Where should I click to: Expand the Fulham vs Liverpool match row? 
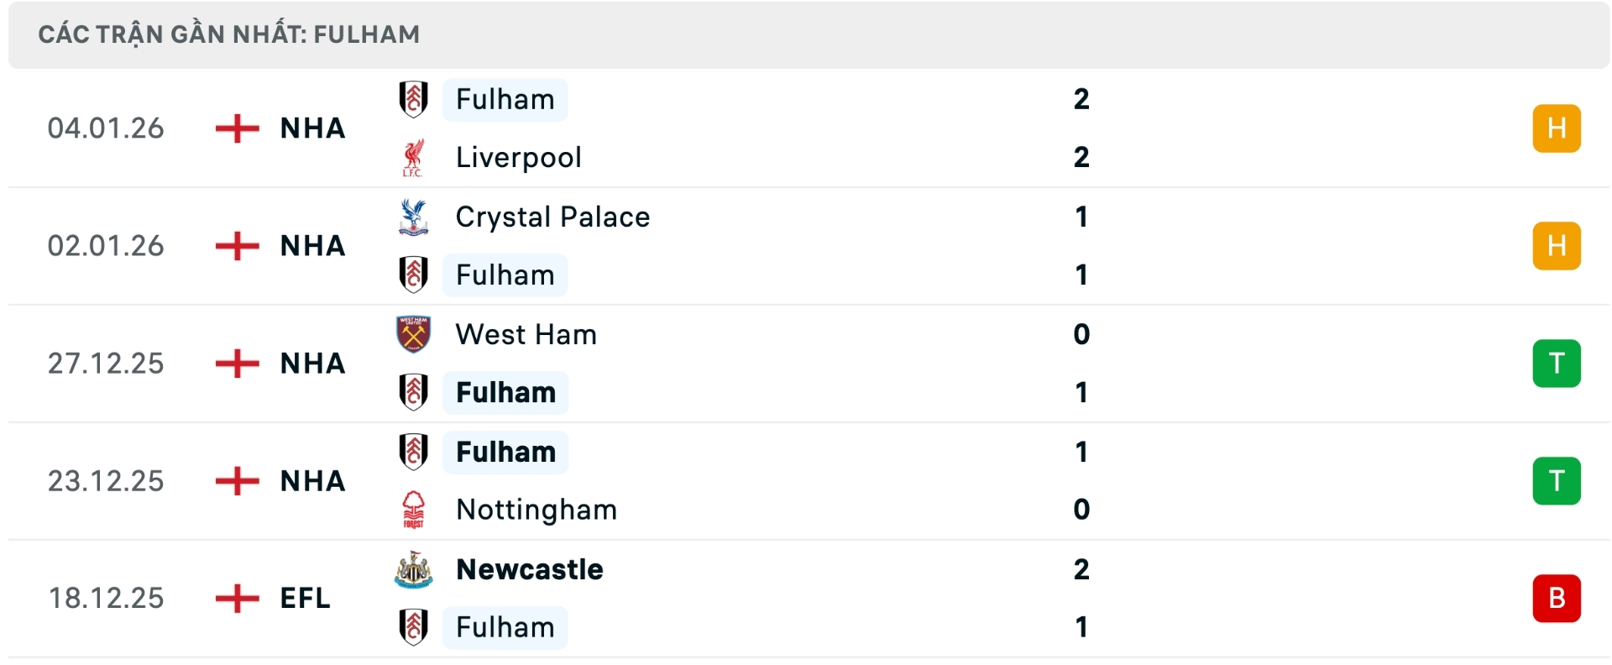coord(806,128)
